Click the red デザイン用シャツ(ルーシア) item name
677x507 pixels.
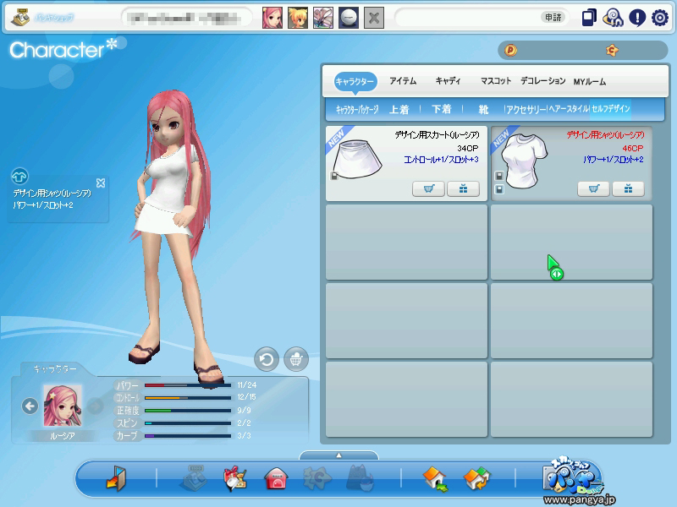coord(605,135)
